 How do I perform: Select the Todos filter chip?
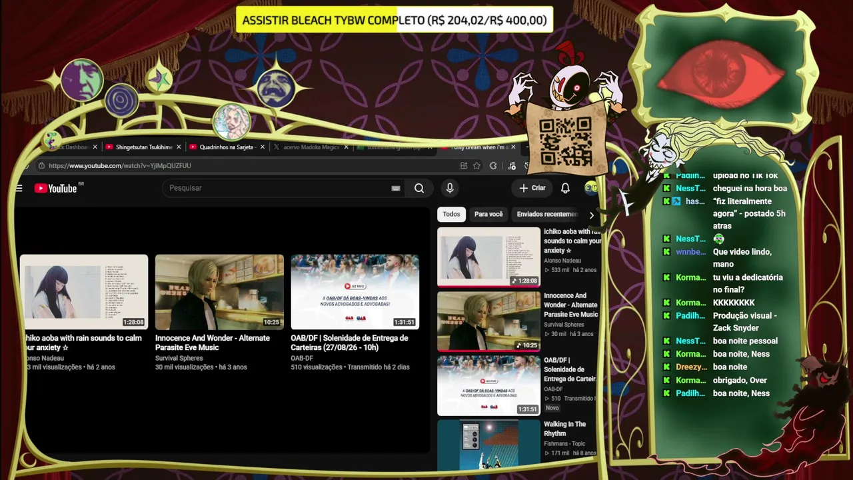pyautogui.click(x=451, y=214)
